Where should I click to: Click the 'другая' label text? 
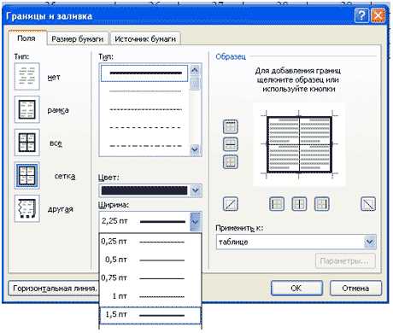pyautogui.click(x=61, y=209)
